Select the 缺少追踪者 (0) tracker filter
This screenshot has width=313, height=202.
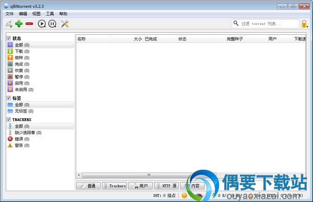click(41, 133)
